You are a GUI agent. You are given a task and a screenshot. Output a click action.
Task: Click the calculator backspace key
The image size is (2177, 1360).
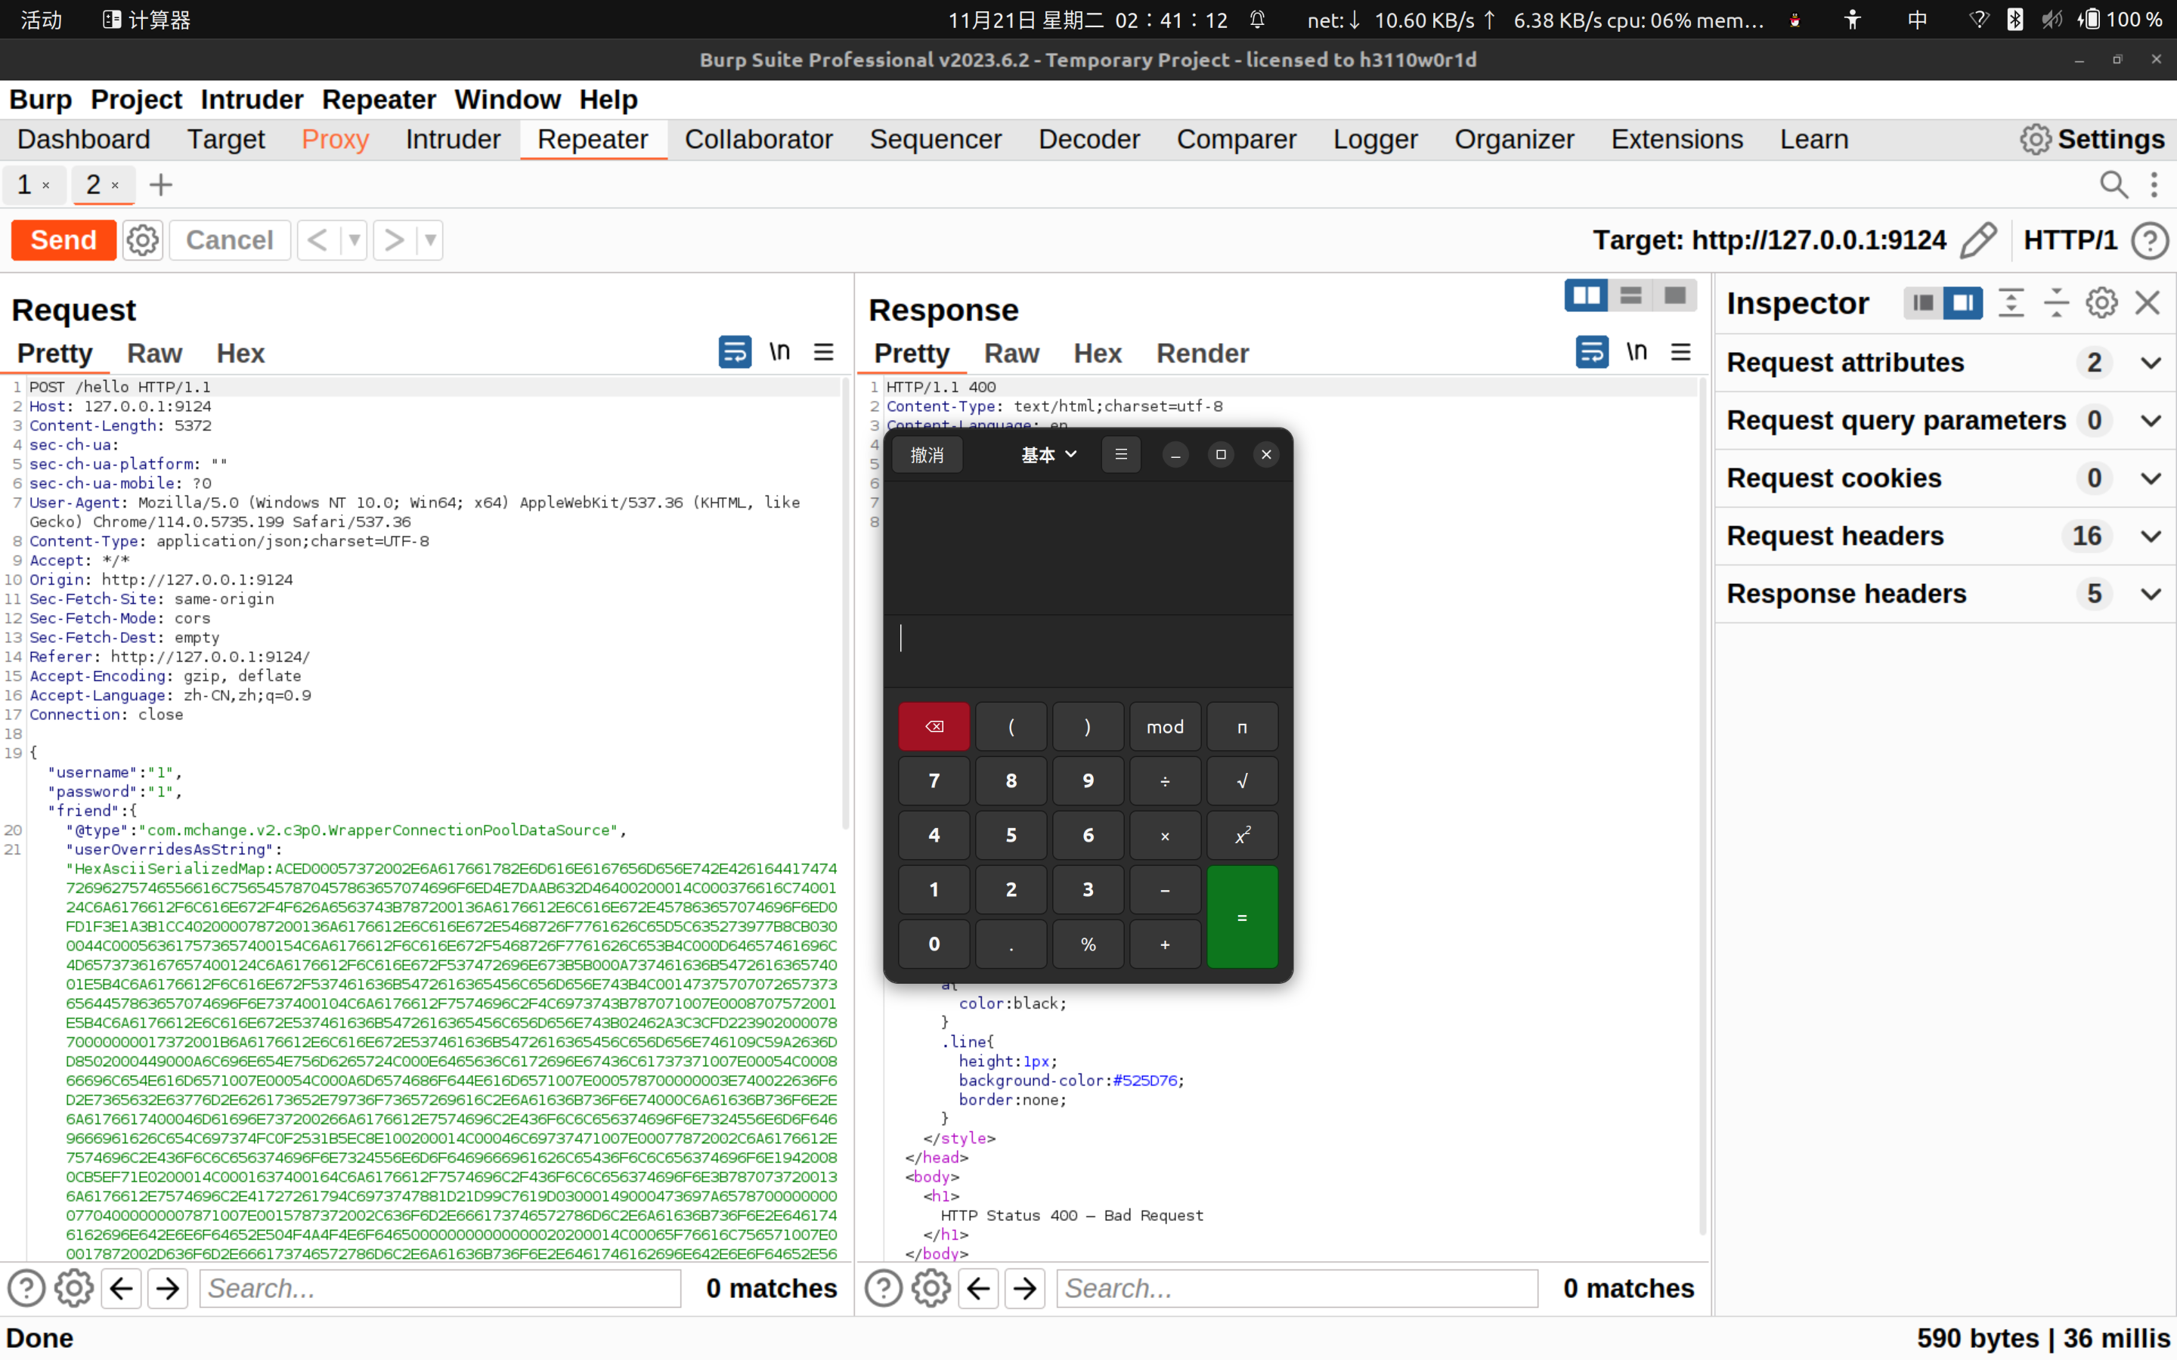934,726
